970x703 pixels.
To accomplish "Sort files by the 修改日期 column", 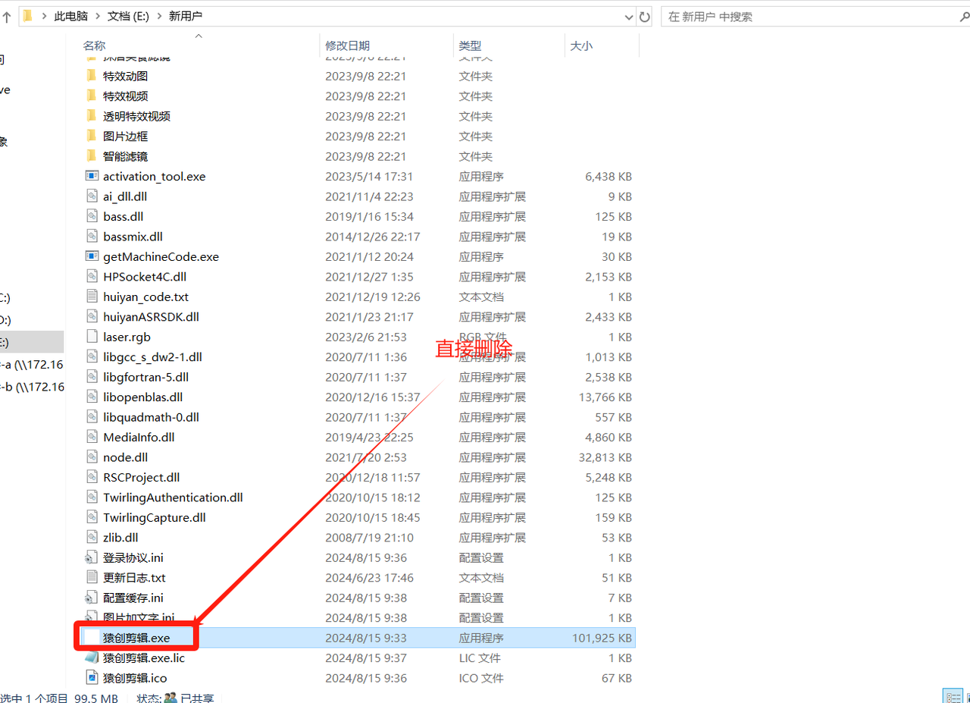I will 347,46.
